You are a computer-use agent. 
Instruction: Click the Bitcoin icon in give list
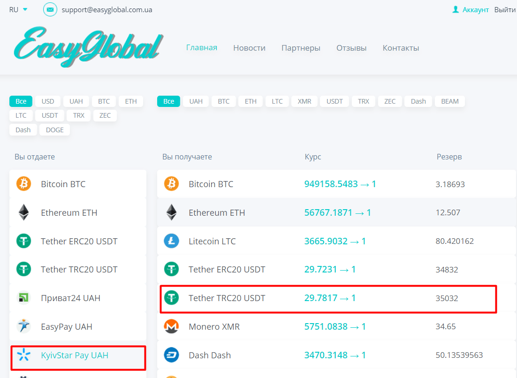click(23, 184)
